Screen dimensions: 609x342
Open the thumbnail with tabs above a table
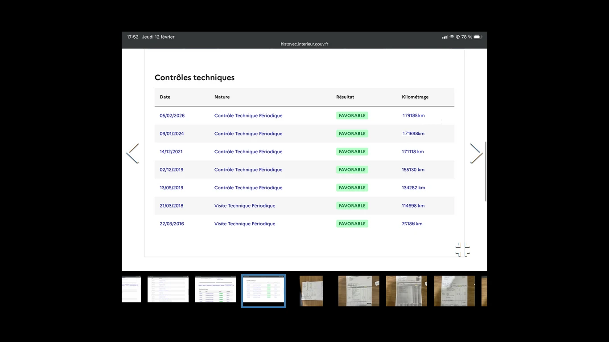pyautogui.click(x=216, y=289)
